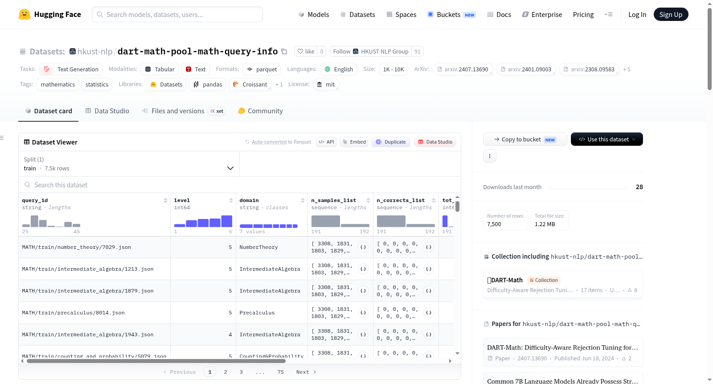This screenshot has width=713, height=384.
Task: Click the Log In link
Action: point(637,14)
